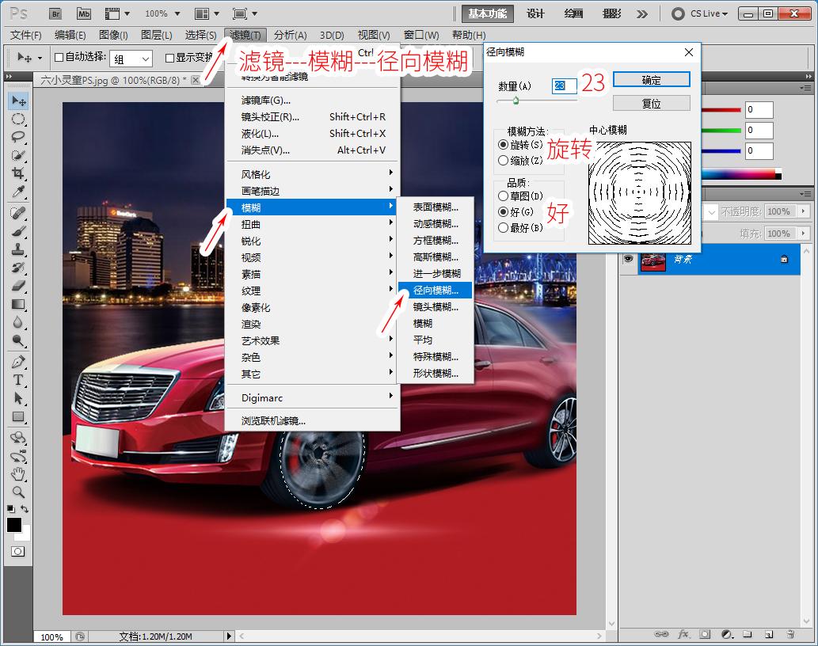
Task: Confirm Radial Blur with OK button
Action: pyautogui.click(x=651, y=80)
